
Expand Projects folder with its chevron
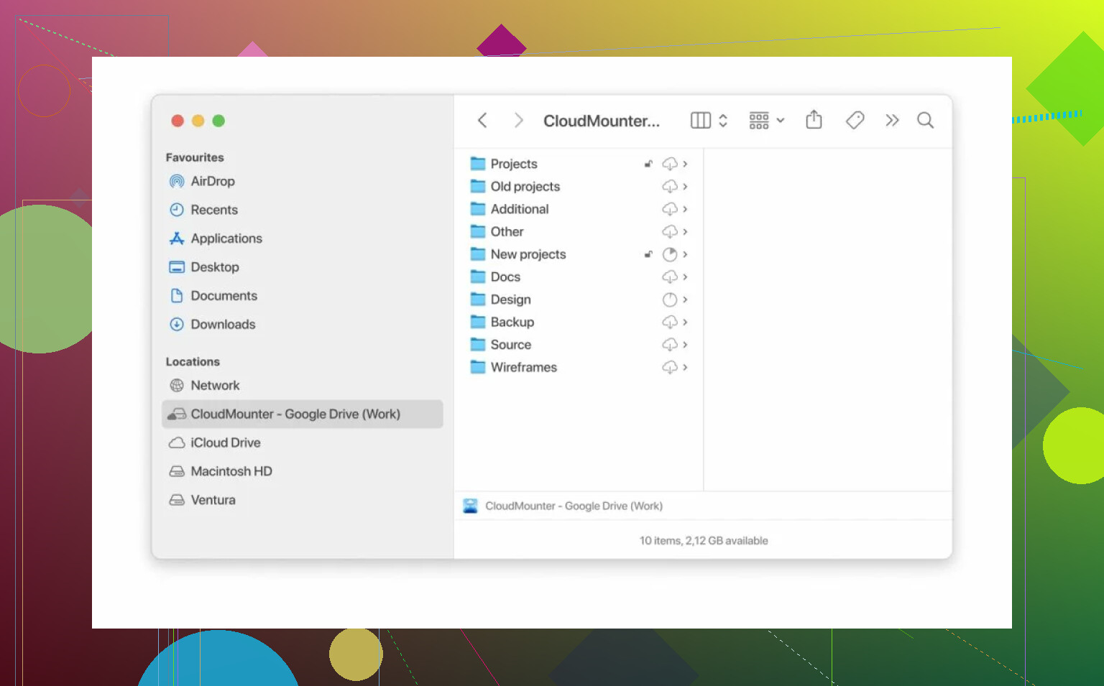point(685,164)
